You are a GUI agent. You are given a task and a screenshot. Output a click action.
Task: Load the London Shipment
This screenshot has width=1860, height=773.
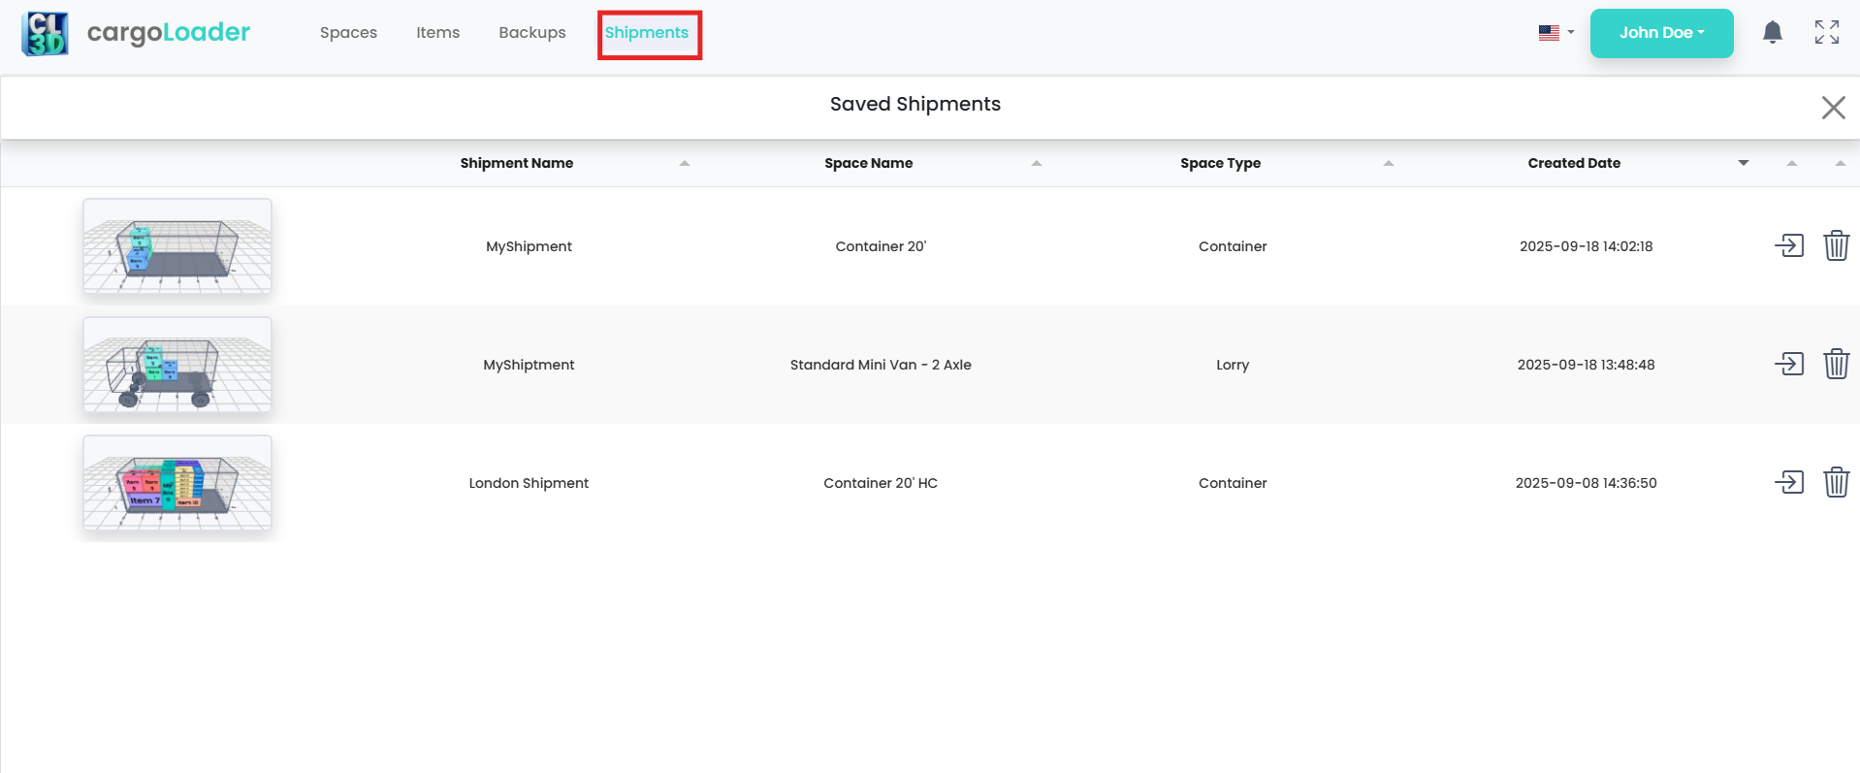[1788, 482]
